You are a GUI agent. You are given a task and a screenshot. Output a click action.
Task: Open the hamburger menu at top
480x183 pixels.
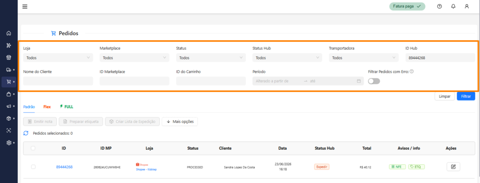coord(25,7)
